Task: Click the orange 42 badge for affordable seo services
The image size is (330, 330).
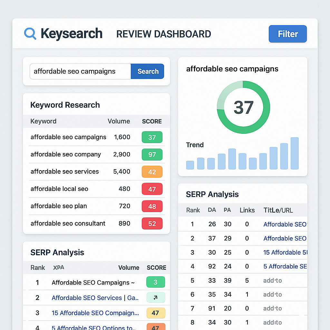Action: (x=152, y=172)
